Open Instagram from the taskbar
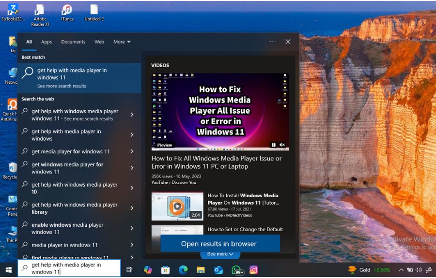 click(253, 270)
